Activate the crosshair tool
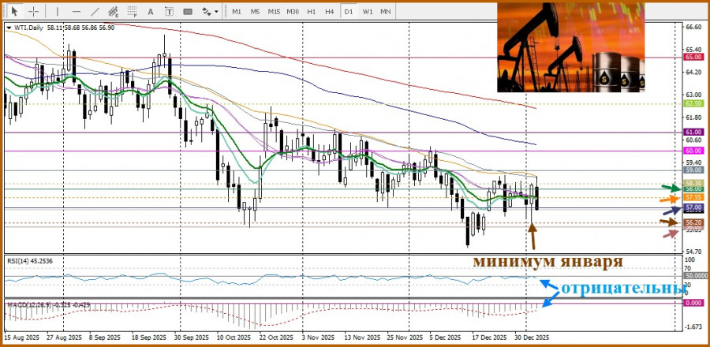The image size is (710, 347). [33, 12]
